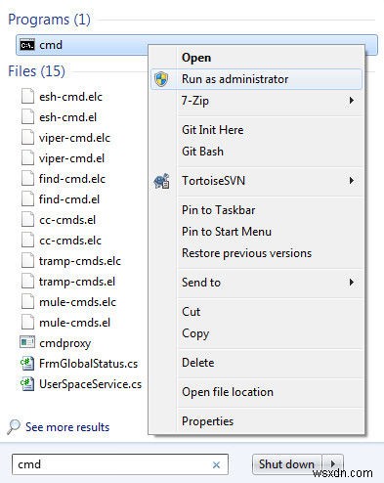Expand the Send to submenu arrow
Screen dimensions: 384x483
(352, 282)
